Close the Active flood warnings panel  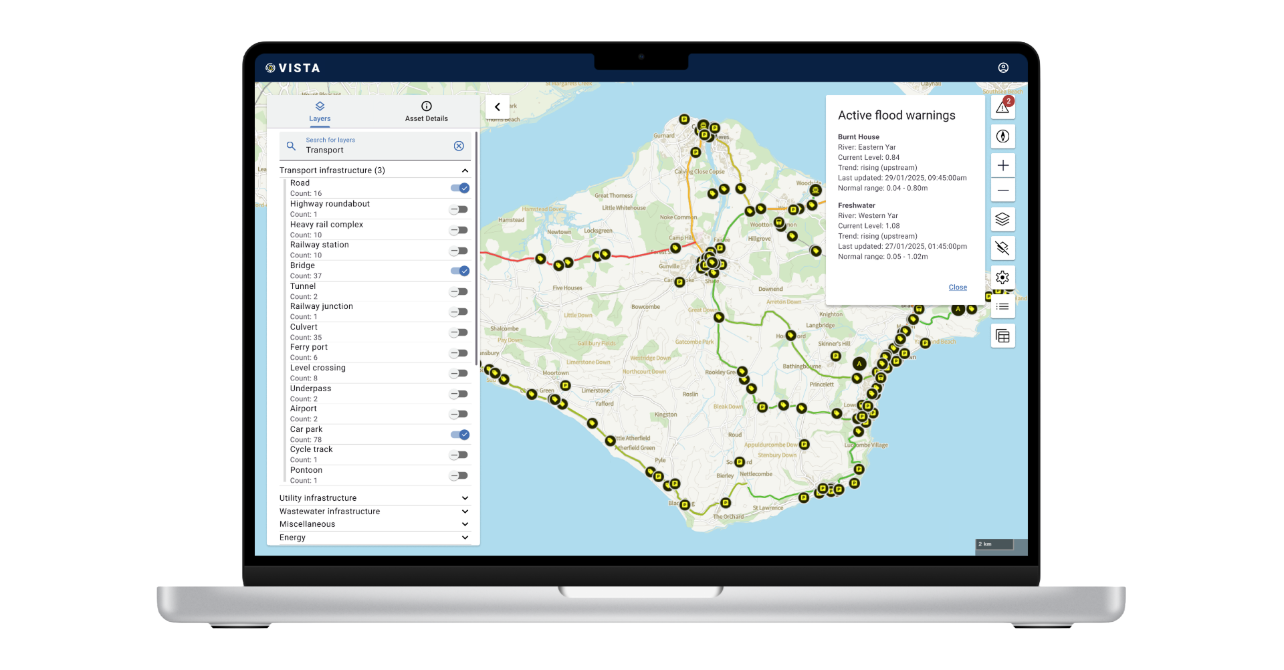[x=958, y=288]
